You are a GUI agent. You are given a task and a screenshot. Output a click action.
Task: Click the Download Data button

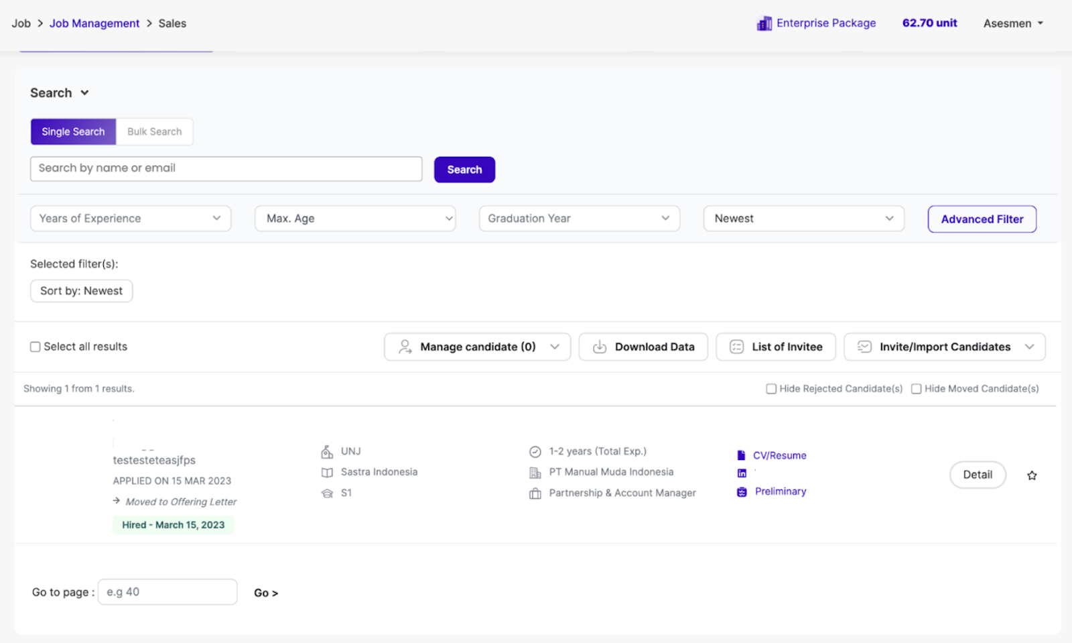click(643, 347)
